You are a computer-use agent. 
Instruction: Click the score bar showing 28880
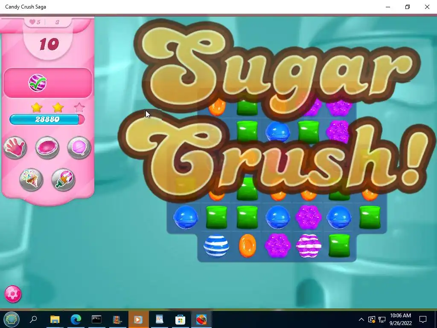[x=47, y=120]
